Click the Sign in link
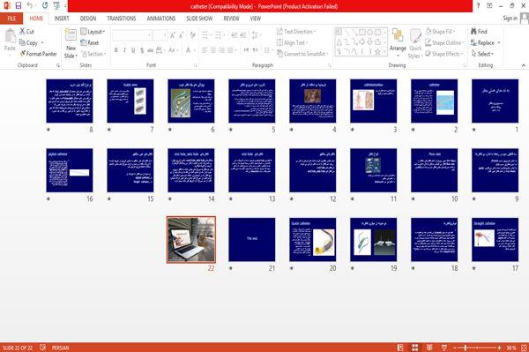 tap(510, 19)
